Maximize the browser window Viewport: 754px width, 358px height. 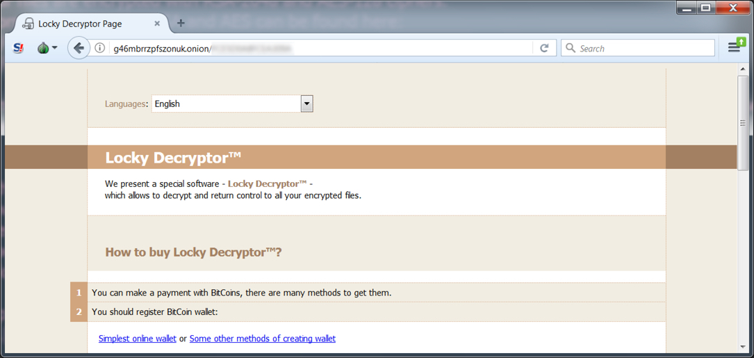[706, 7]
